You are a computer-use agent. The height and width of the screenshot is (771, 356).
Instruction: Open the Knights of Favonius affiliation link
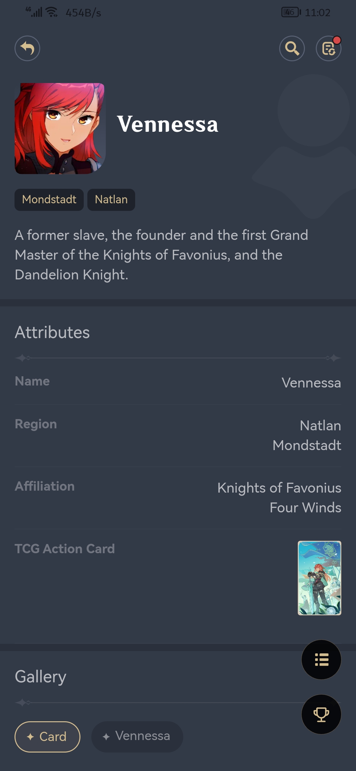click(279, 488)
